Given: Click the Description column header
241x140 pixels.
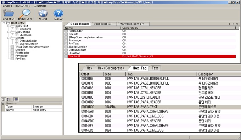Looking at the screenshot, I should [x=219, y=74].
